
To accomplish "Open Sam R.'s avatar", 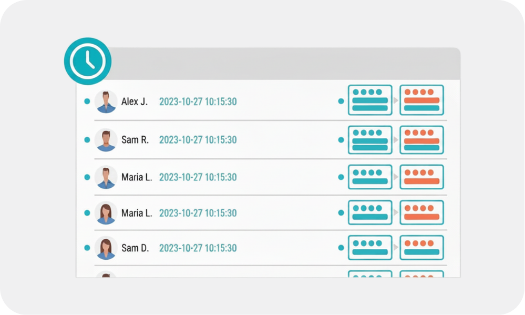I will pos(106,140).
